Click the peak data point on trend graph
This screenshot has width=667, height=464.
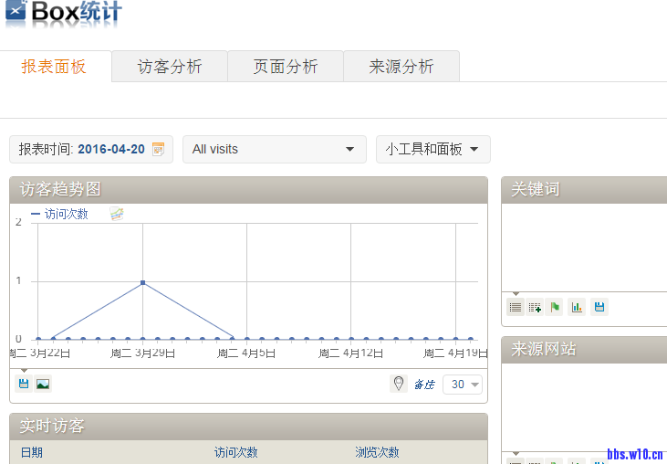coord(142,282)
